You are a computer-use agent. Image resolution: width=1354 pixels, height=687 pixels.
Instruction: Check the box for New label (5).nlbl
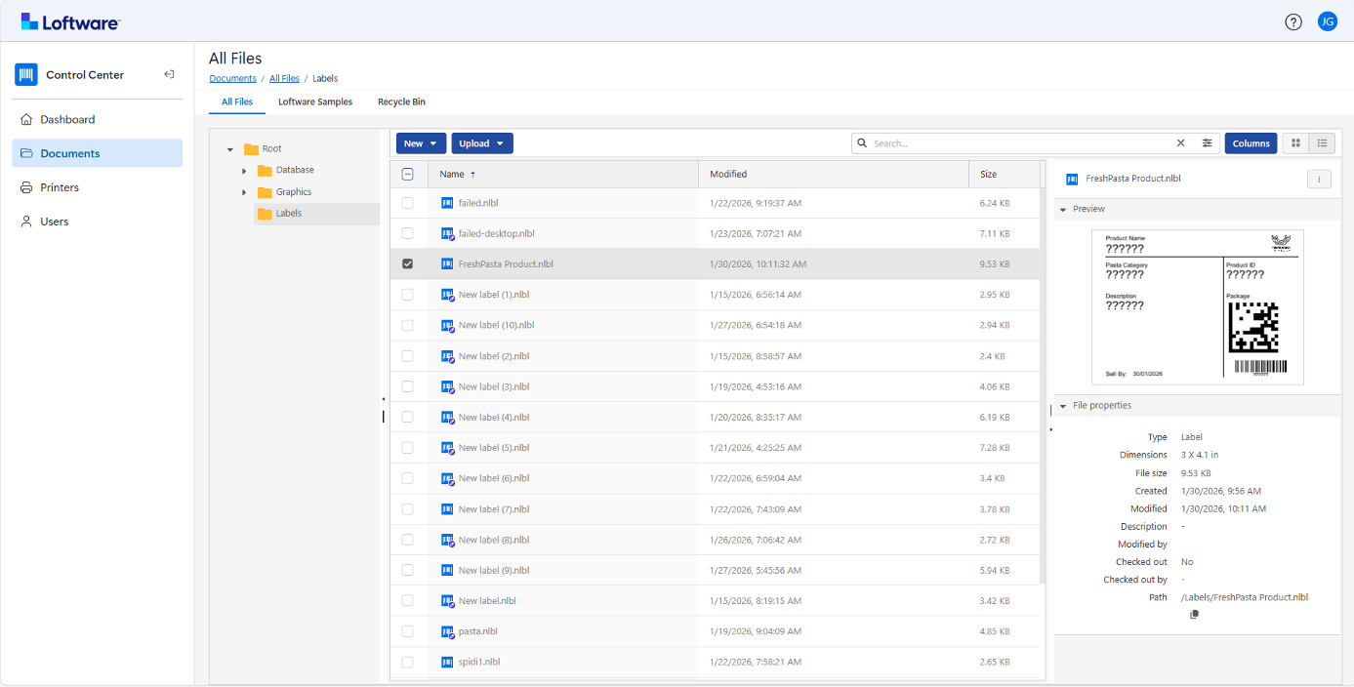click(x=408, y=448)
